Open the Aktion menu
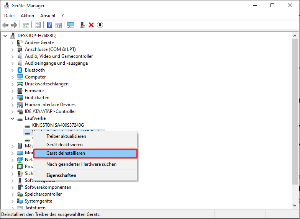The image size is (300, 219). pyautogui.click(x=27, y=16)
